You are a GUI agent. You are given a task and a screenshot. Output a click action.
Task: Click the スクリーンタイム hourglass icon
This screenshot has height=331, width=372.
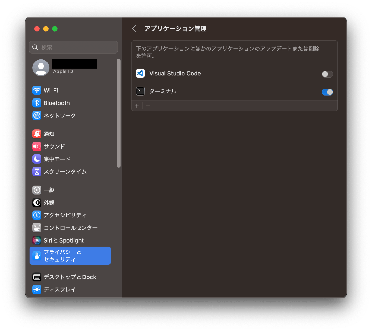coord(37,171)
